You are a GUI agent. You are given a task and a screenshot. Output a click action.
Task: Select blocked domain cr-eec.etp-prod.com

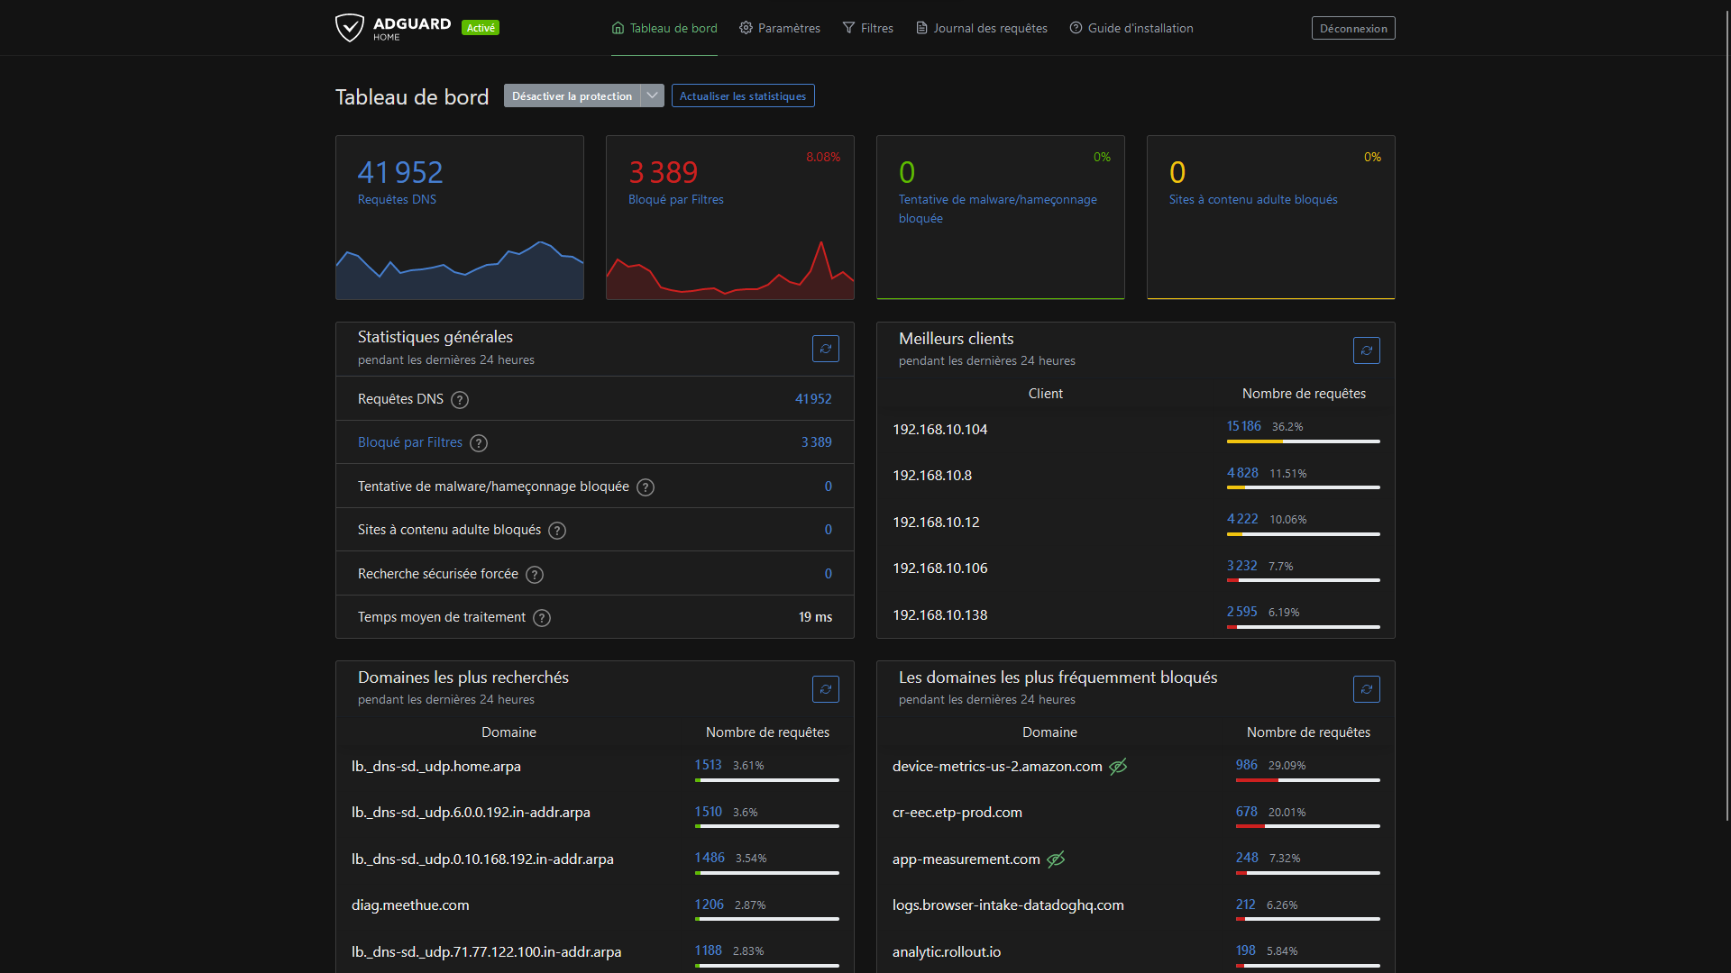957,813
